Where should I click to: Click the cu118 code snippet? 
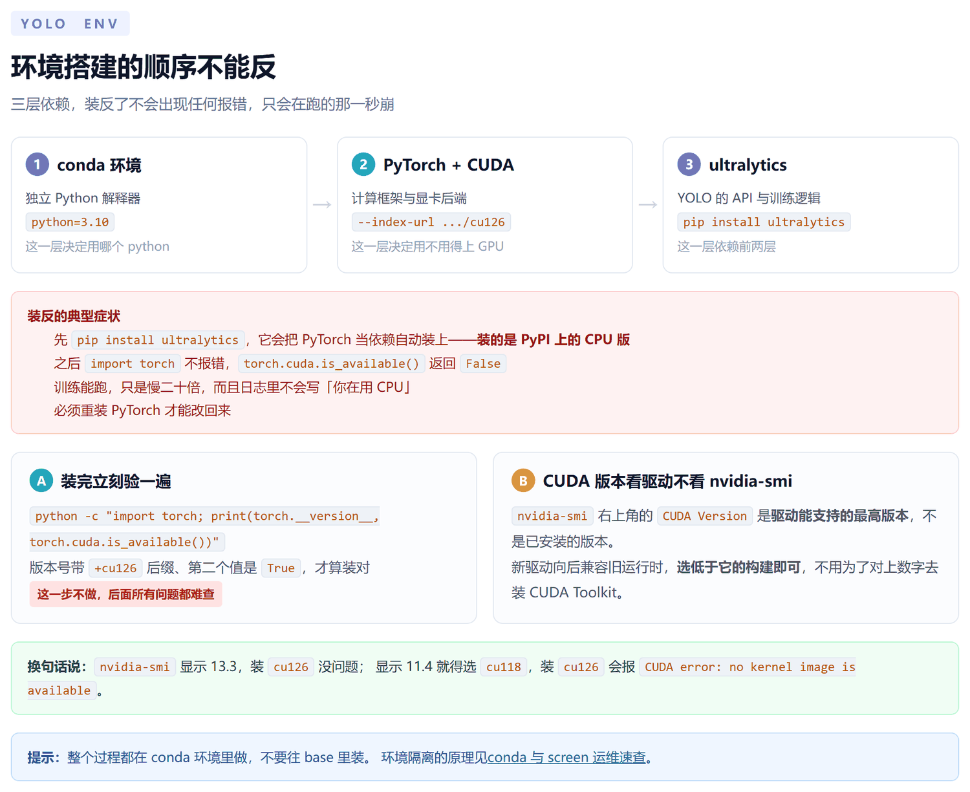click(x=504, y=667)
